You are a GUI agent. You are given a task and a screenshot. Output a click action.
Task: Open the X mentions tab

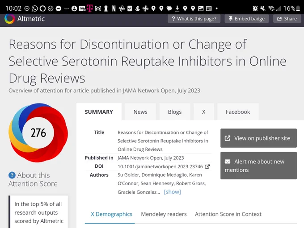[x=203, y=112]
